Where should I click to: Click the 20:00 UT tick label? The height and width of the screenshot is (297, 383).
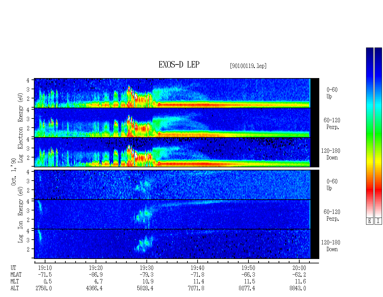[x=299, y=268]
